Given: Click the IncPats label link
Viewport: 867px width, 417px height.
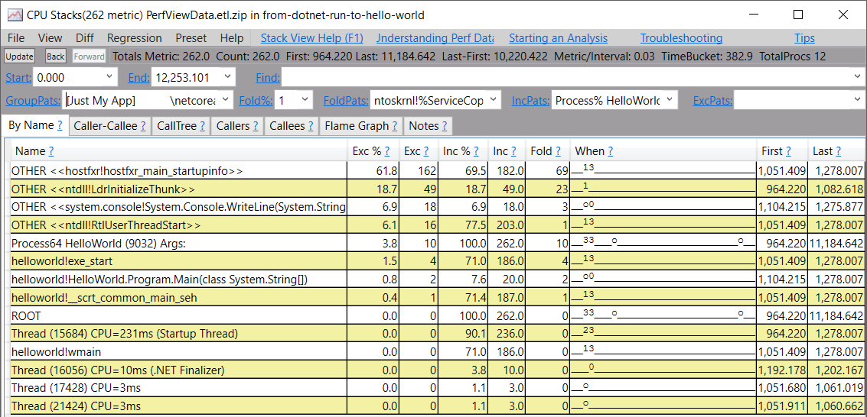Looking at the screenshot, I should 530,100.
